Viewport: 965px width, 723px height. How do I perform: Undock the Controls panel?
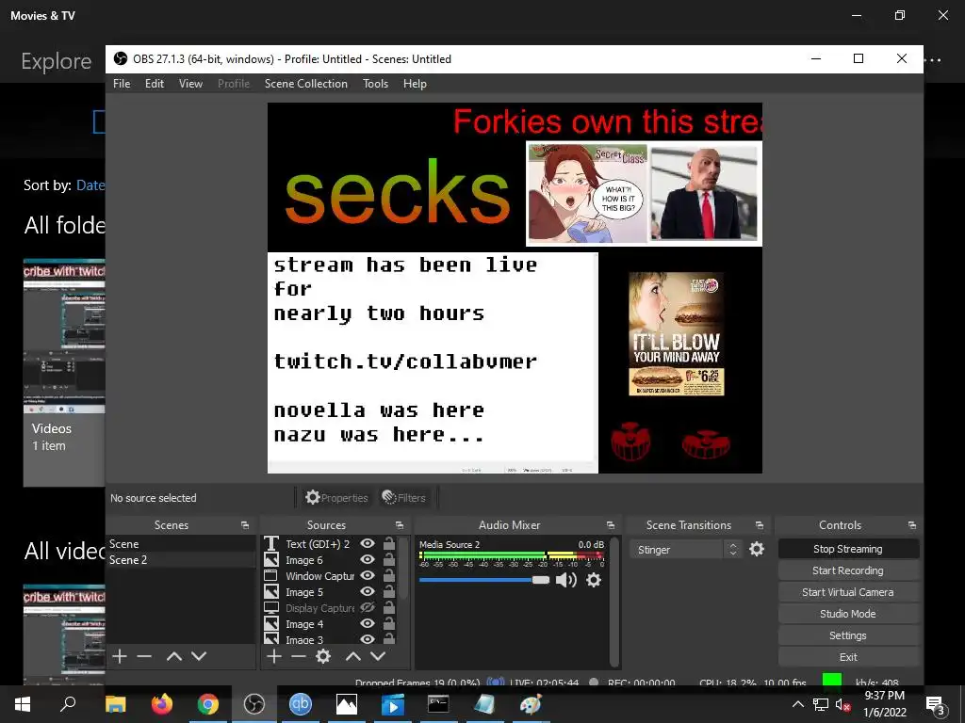912,525
